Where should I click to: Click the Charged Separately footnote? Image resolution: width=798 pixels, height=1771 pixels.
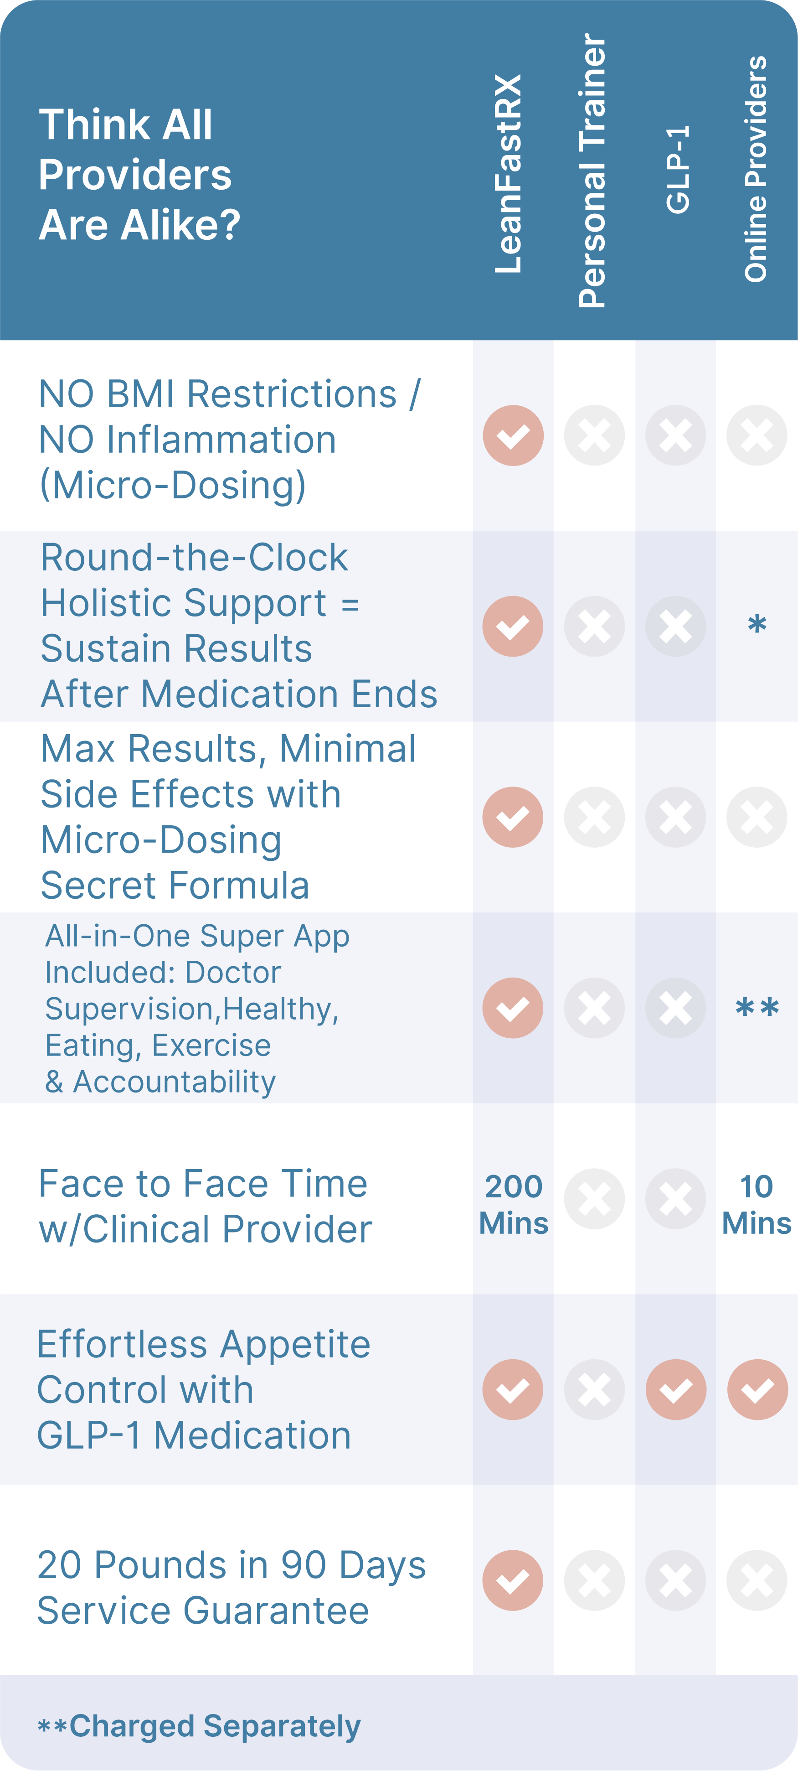199,1726
